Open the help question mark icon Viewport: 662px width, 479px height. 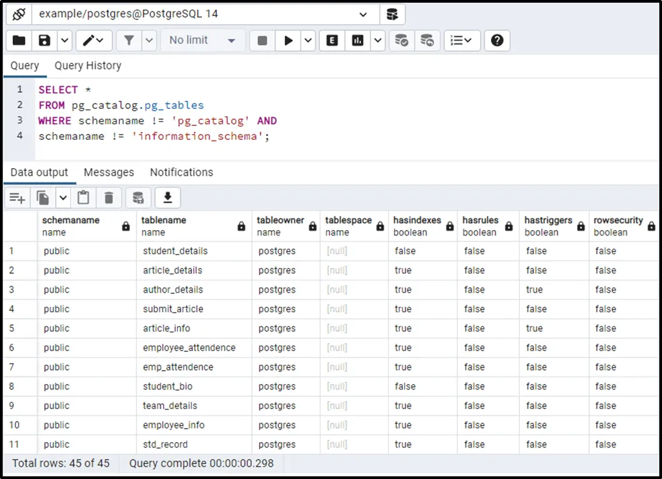click(x=497, y=40)
